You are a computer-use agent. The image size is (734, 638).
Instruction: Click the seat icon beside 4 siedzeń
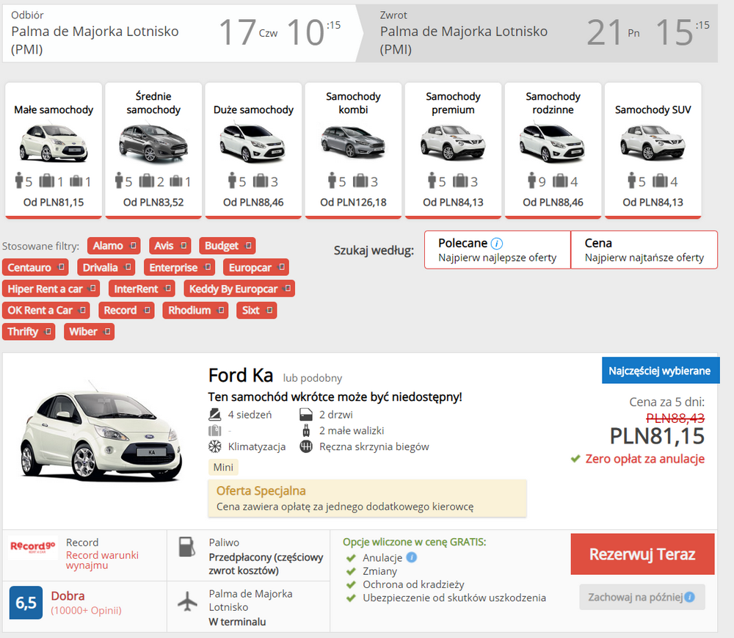[x=215, y=415]
